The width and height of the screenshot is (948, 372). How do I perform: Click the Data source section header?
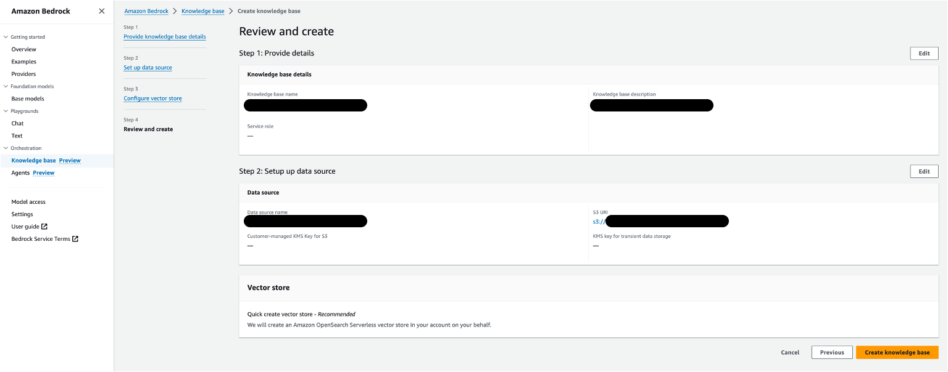[263, 192]
